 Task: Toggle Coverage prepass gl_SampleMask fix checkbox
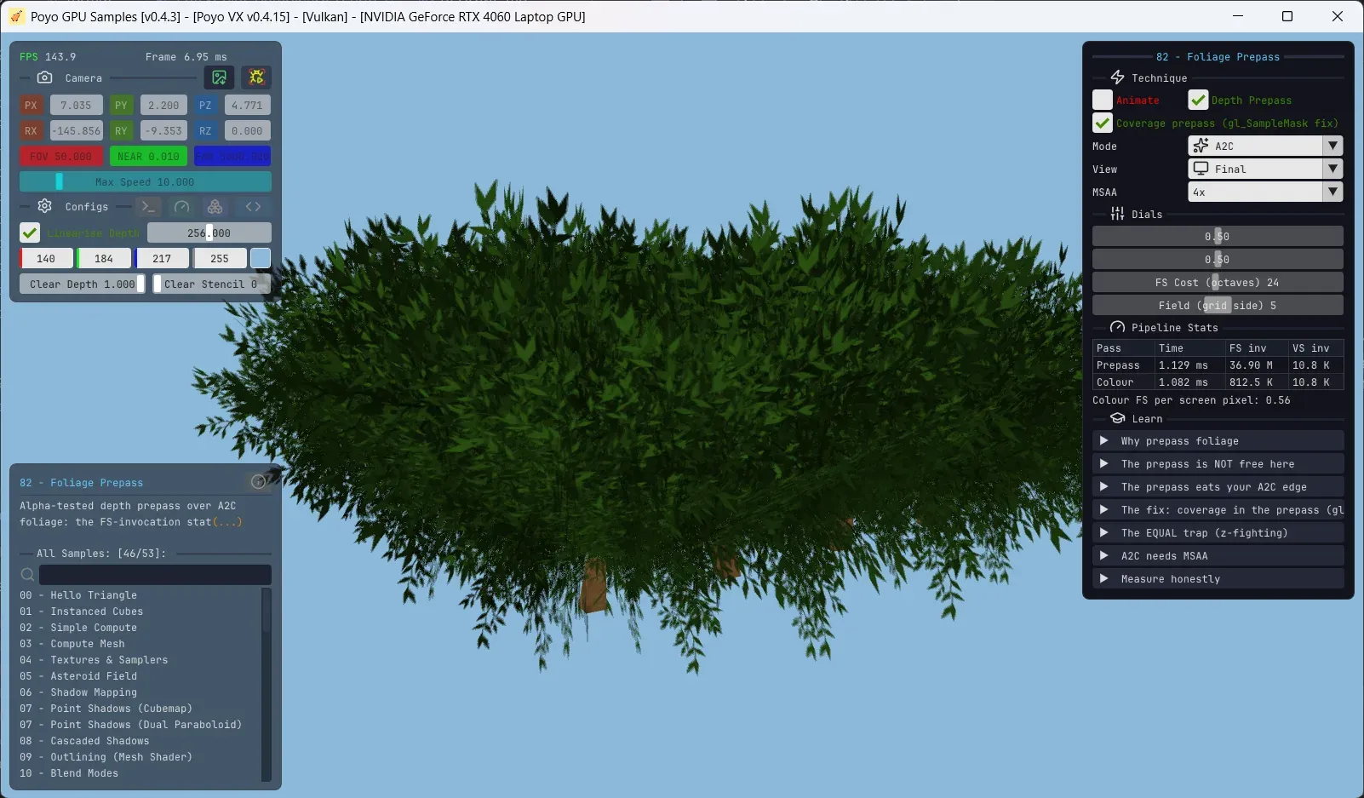pyautogui.click(x=1103, y=123)
